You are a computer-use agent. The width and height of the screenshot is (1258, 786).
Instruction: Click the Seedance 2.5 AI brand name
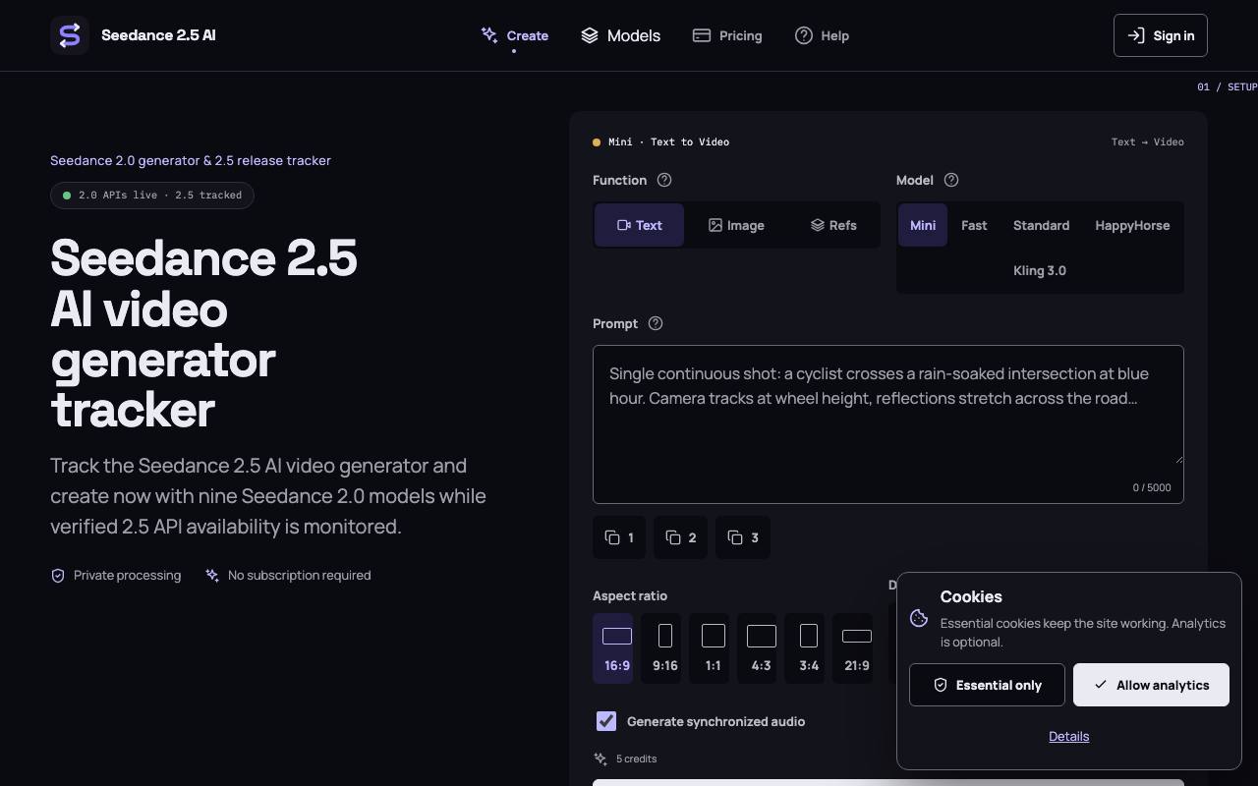(158, 35)
